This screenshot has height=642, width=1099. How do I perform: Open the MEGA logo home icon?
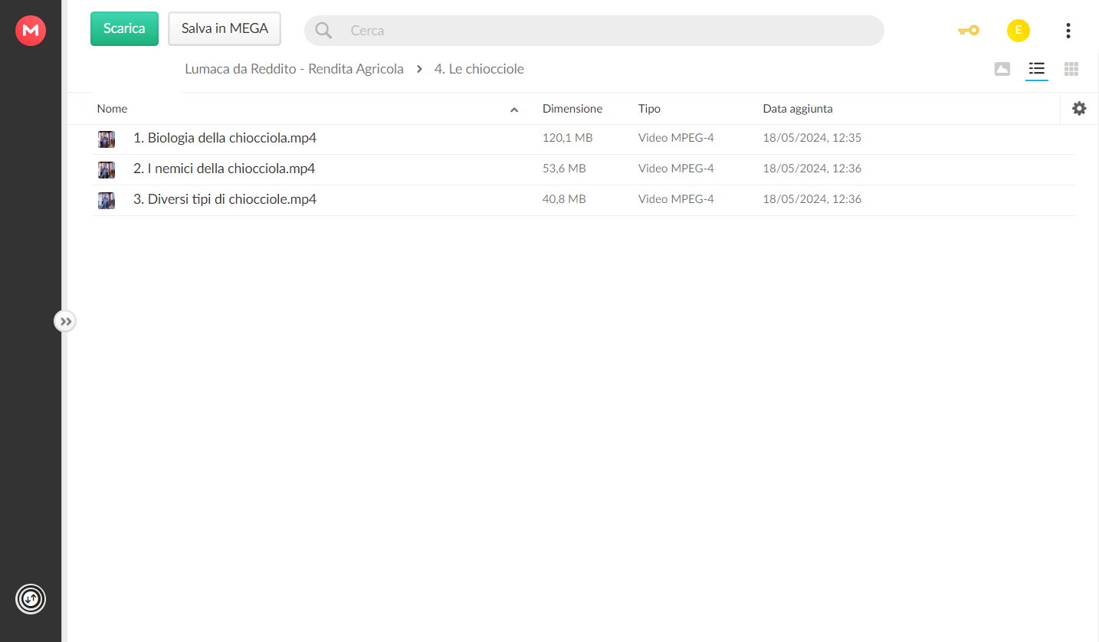coord(31,31)
